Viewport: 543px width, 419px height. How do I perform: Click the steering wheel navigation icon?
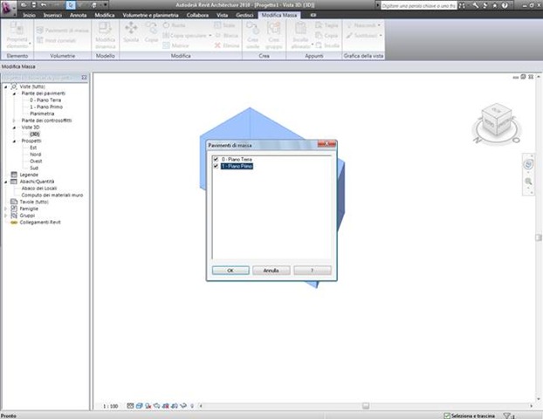tap(528, 164)
